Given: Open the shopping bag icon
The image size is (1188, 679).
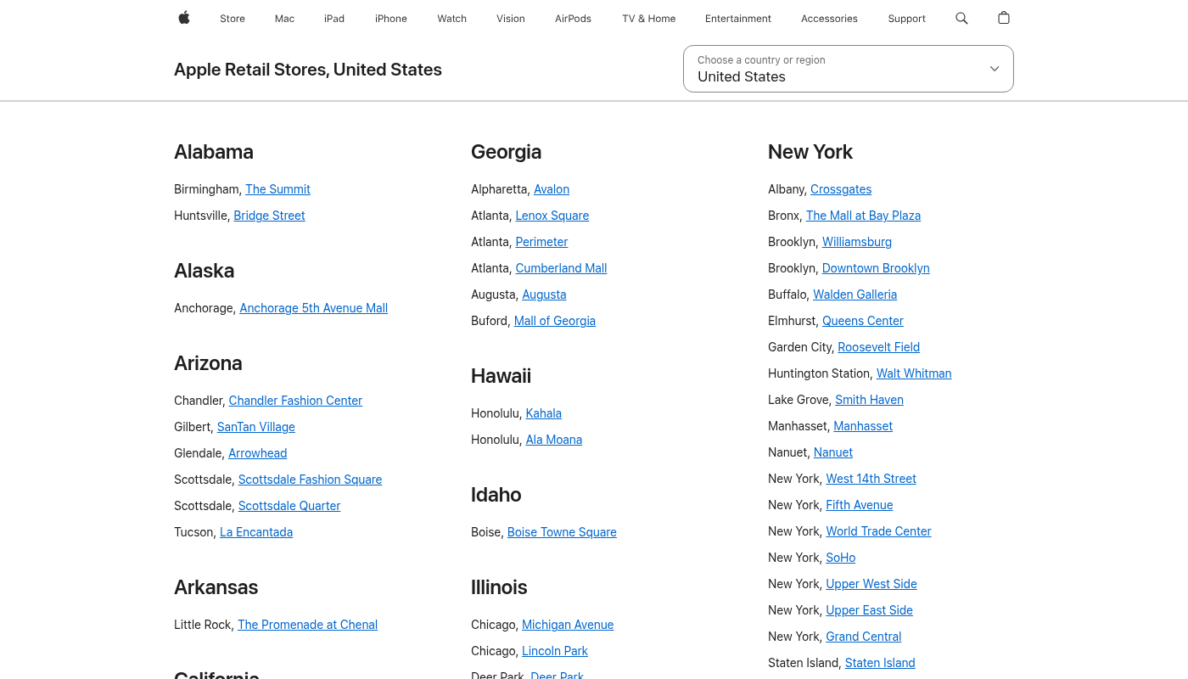Looking at the screenshot, I should 1004,18.
